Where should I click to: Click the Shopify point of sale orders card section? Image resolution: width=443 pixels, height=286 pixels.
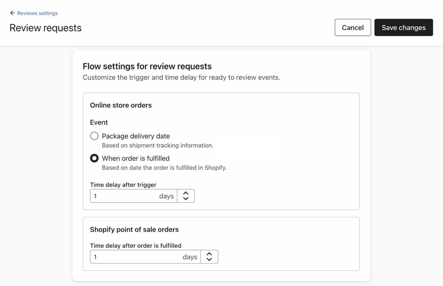click(221, 243)
